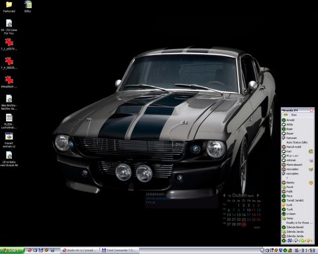Select contact Hanuš-mobil in Miranda list
This screenshot has width=318, height=254.
[297, 147]
